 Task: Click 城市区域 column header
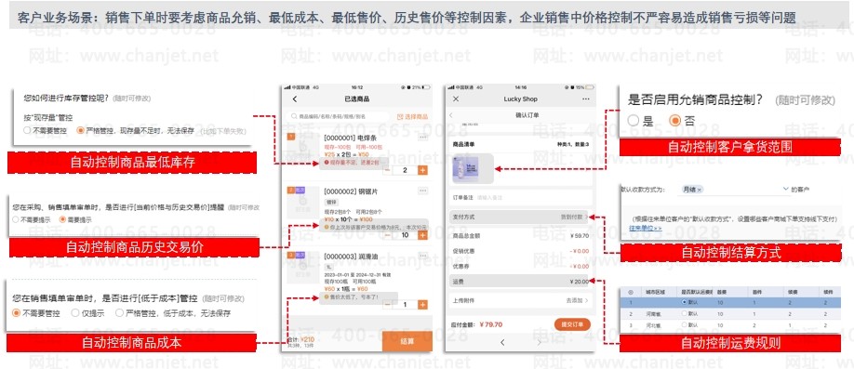[654, 291]
